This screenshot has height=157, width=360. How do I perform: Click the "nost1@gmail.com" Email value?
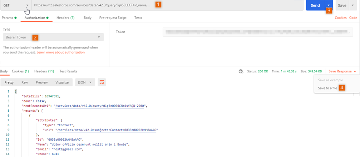click(67, 149)
